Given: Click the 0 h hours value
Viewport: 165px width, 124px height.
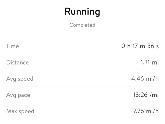Looking at the screenshot, I should 126,46.
